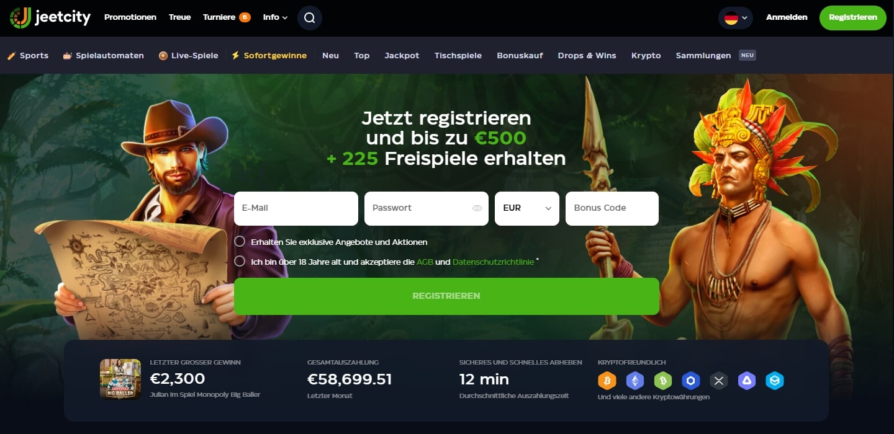The height and width of the screenshot is (434, 894).
Task: Expand the German flag language selector
Action: [736, 17]
